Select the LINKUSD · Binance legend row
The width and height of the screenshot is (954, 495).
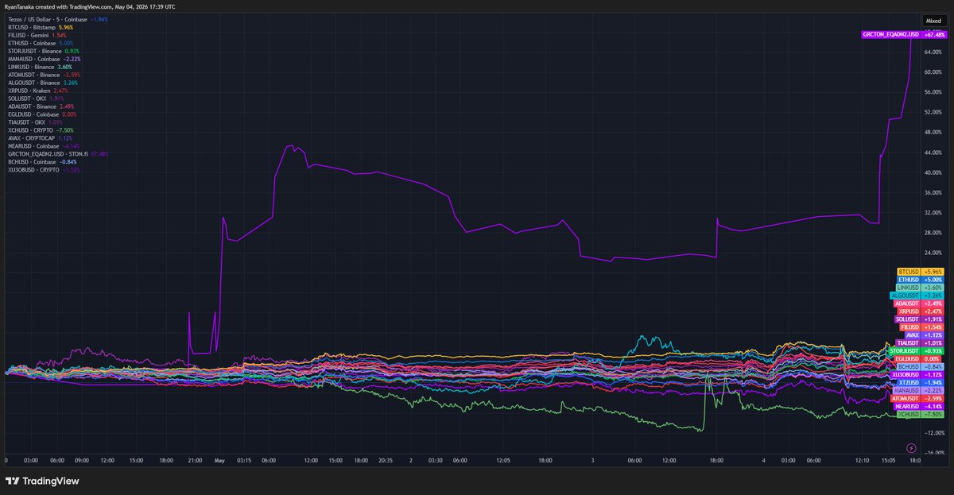(41, 67)
